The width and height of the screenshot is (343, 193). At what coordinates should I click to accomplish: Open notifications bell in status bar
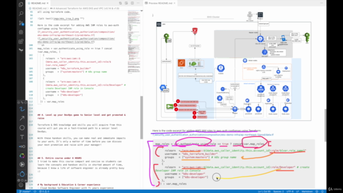322,191
